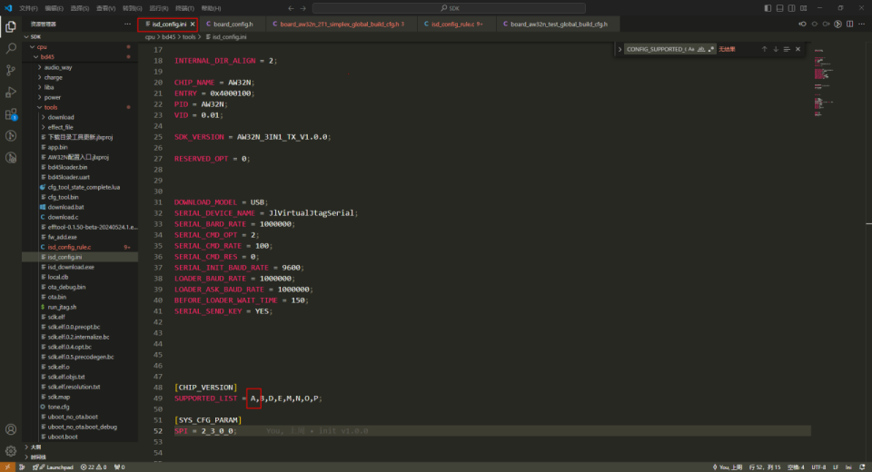Open the Extensions view

(x=11, y=114)
